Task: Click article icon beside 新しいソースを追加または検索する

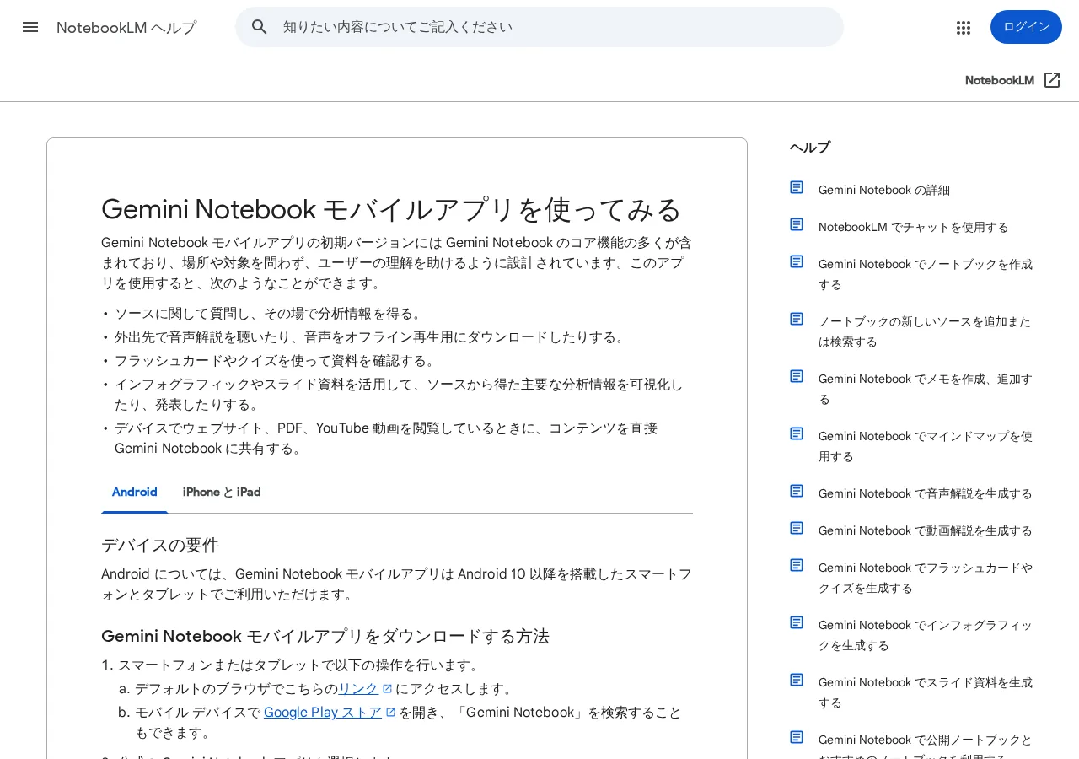Action: click(797, 319)
